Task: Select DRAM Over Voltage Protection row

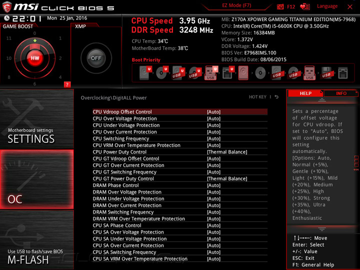Action: pos(180,192)
